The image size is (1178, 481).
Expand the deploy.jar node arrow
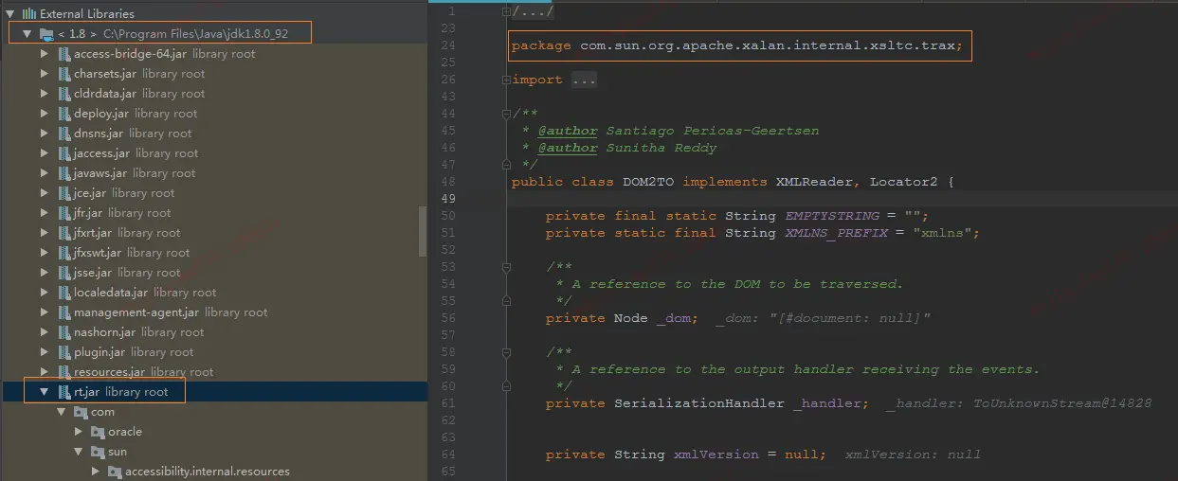[45, 114]
